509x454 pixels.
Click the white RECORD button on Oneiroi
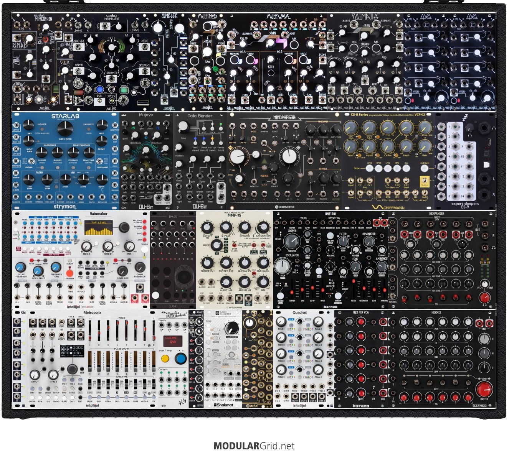[x=281, y=295]
